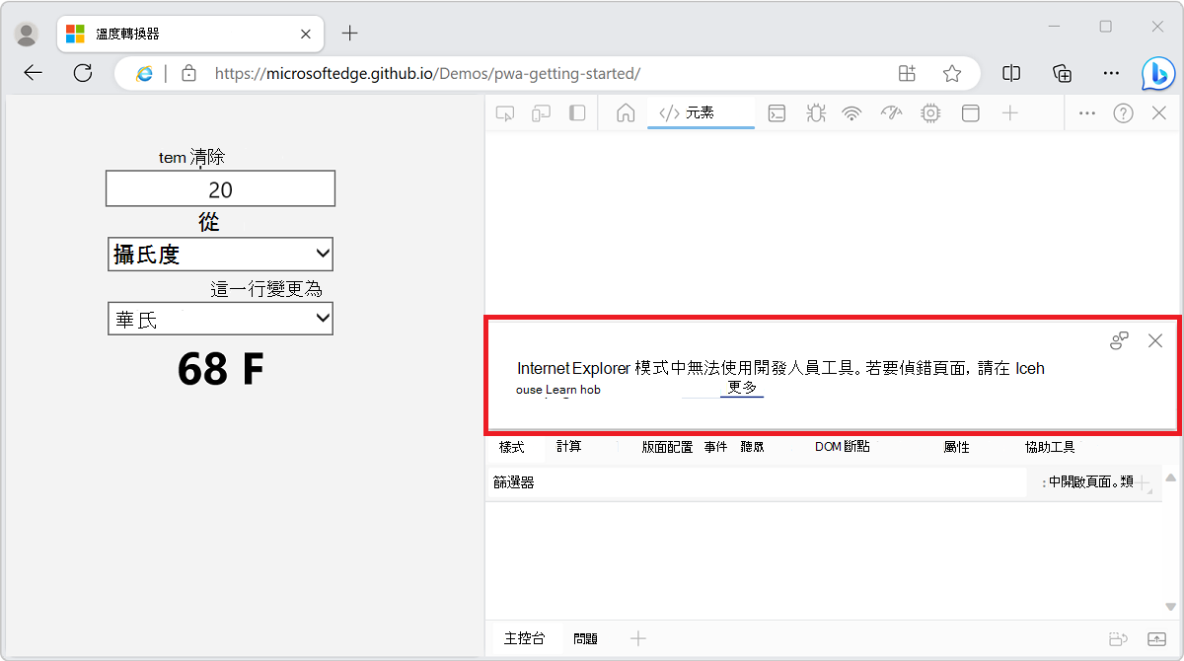Open the 華氏 dropdown
The image size is (1184, 661).
[x=220, y=318]
